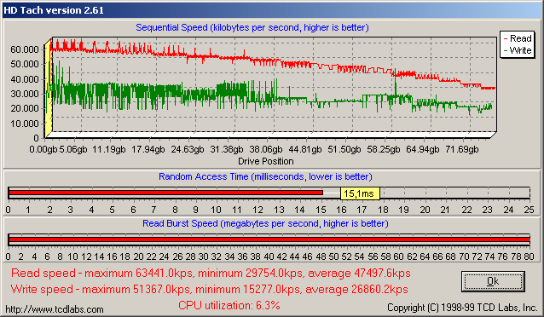Image resolution: width=544 pixels, height=317 pixels.
Task: Click the 80 tick on burst speed scale
Action: 530,257
